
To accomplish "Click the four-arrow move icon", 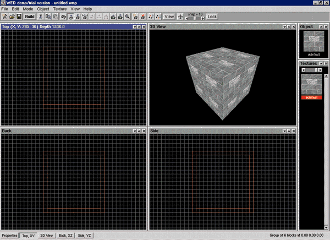I will click(180, 17).
